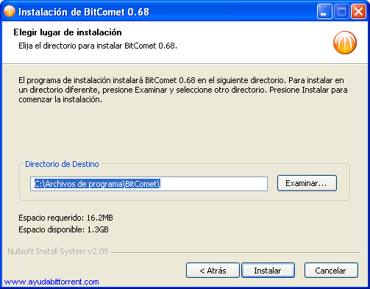370x289 pixels.
Task: Click the 'Nullsoft Install System v2.08' text
Action: pos(58,251)
